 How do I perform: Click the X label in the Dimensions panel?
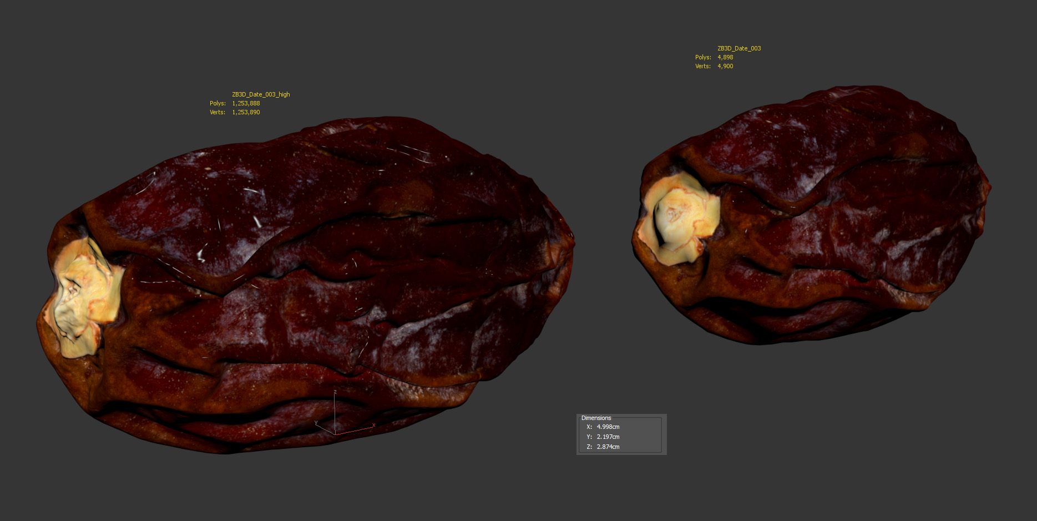click(589, 427)
